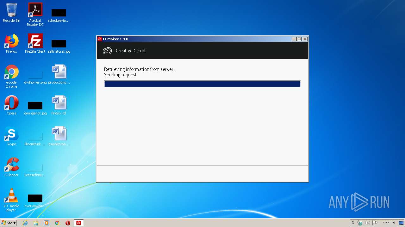This screenshot has width=405, height=227.
Task: Select dvdhomes.png file on desktop
Action: click(x=35, y=77)
